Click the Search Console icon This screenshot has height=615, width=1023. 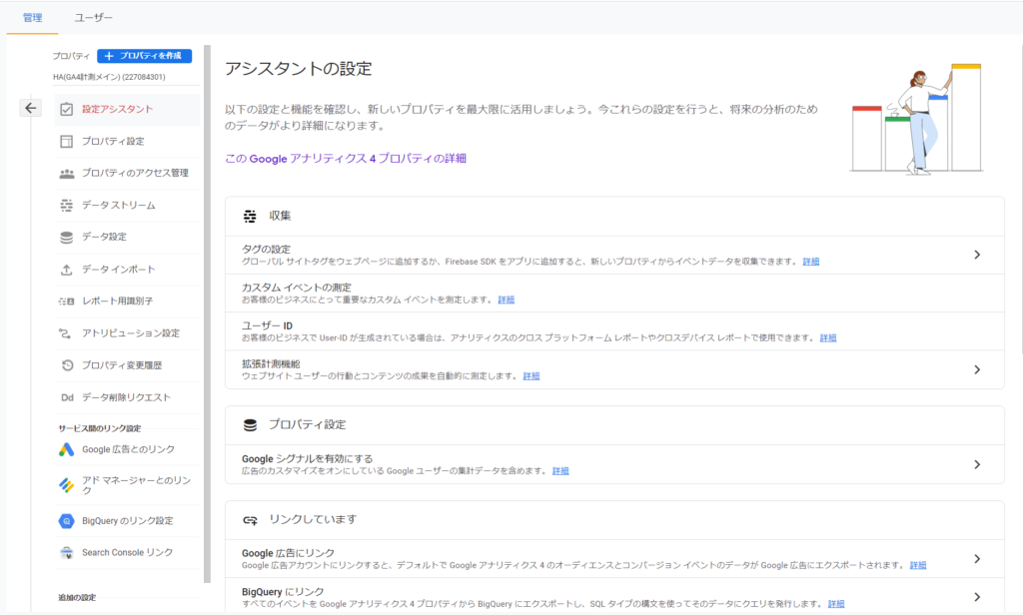pyautogui.click(x=67, y=553)
